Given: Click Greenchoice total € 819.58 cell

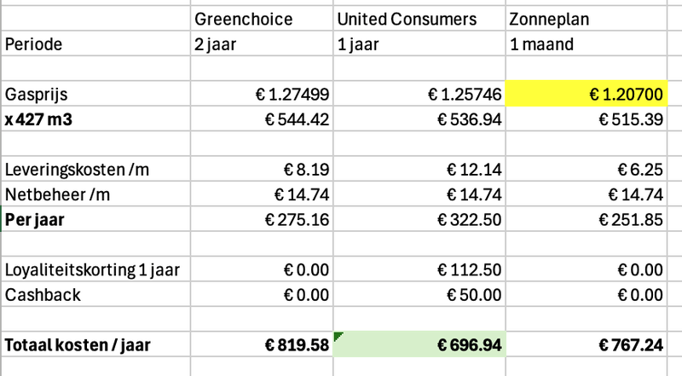Looking at the screenshot, I should coord(262,344).
